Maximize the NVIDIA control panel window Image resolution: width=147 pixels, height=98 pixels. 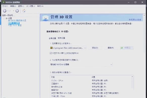tap(135, 2)
